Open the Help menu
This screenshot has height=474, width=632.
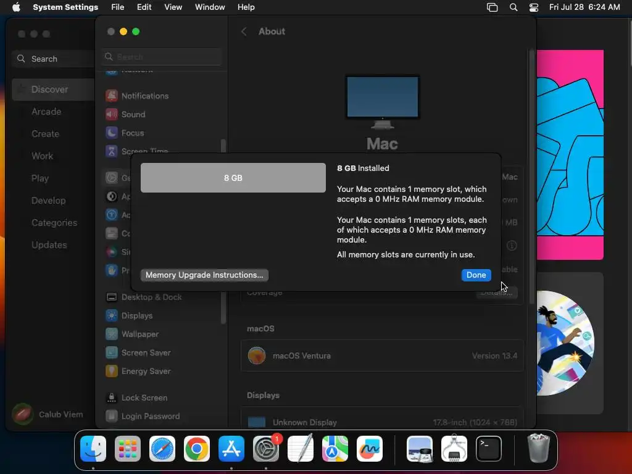[x=246, y=7]
